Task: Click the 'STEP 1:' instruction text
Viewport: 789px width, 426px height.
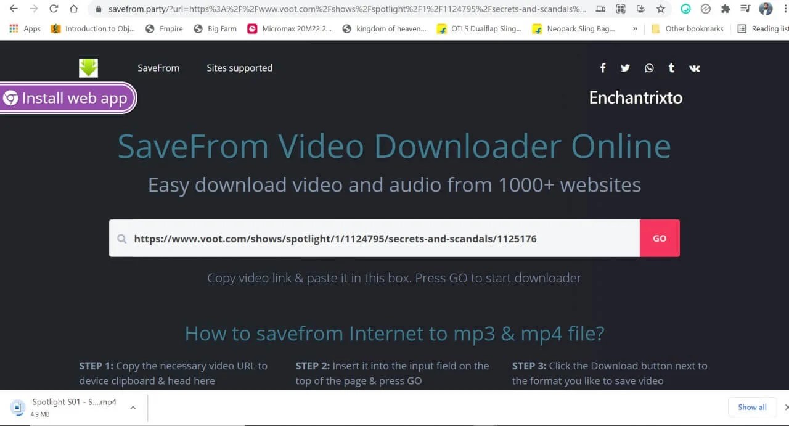Action: (173, 373)
